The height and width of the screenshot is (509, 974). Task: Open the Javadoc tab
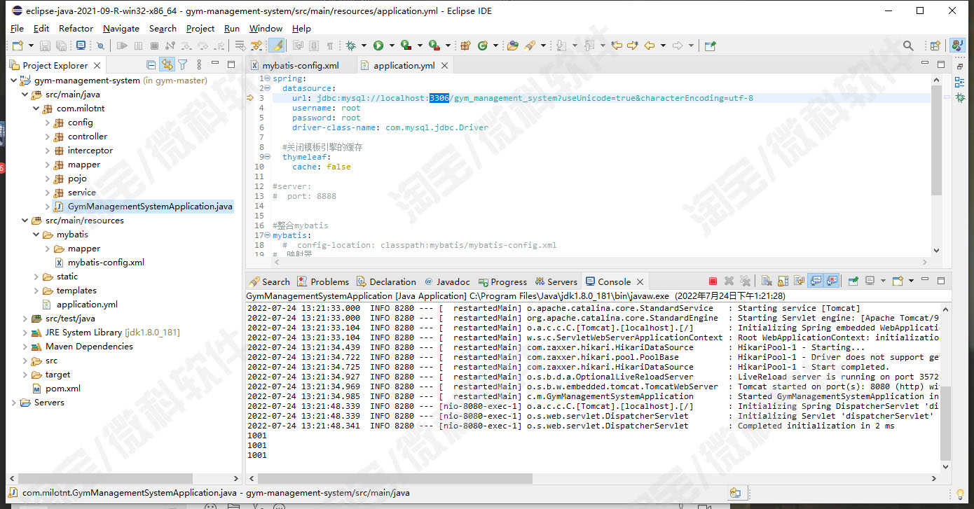click(x=446, y=281)
